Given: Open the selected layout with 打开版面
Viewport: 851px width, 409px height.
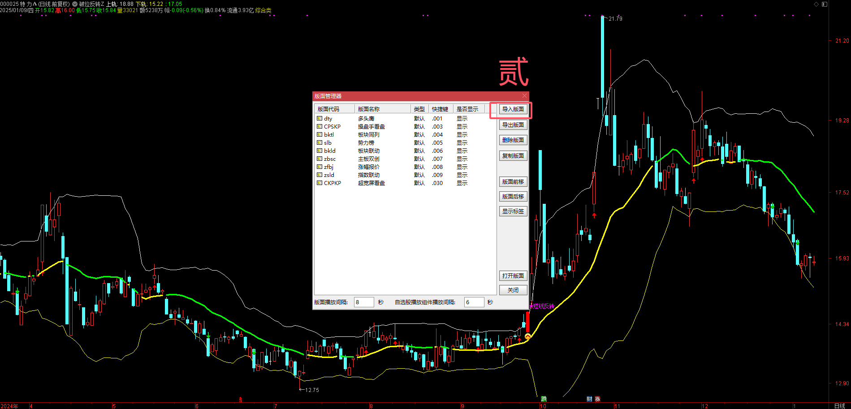Looking at the screenshot, I should pyautogui.click(x=513, y=276).
